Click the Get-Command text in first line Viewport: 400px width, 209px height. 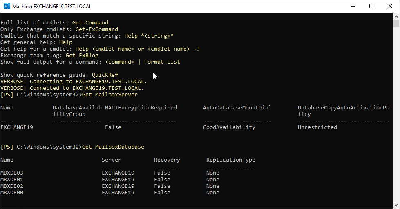[90, 23]
